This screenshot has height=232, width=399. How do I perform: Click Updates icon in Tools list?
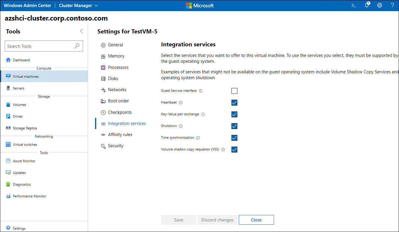point(8,173)
